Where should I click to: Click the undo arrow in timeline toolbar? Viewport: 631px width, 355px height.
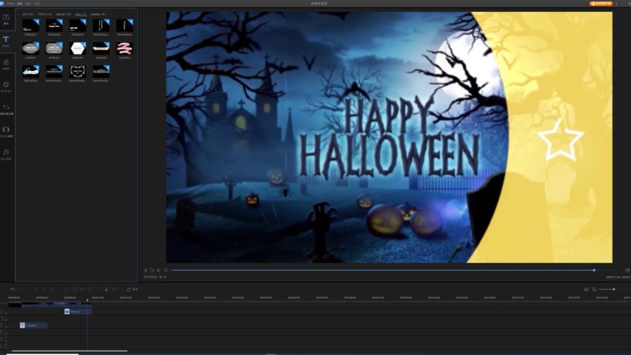(13, 289)
